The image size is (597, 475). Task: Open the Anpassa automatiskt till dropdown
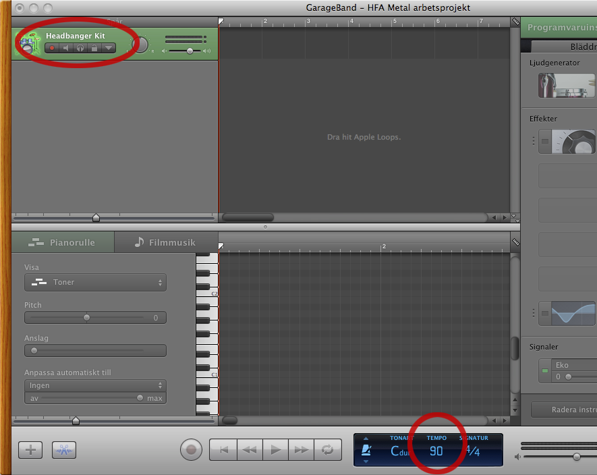(95, 385)
